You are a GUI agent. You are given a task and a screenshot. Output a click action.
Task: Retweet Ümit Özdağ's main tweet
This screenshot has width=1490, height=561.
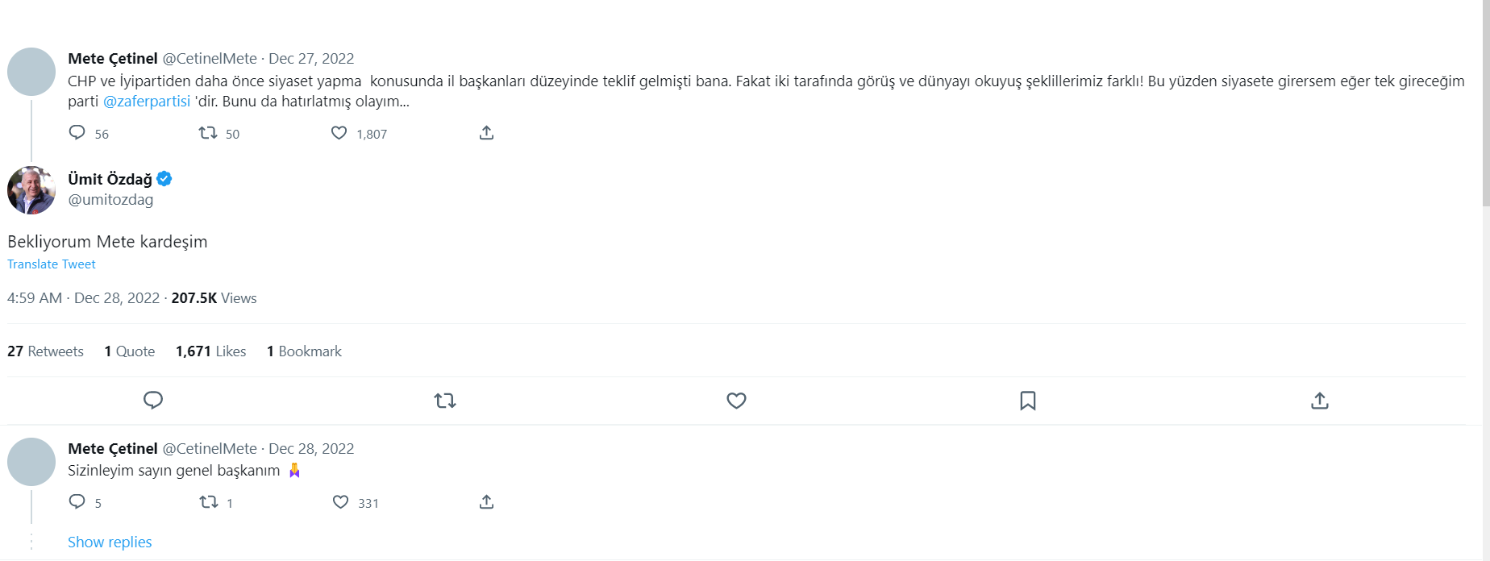[445, 401]
